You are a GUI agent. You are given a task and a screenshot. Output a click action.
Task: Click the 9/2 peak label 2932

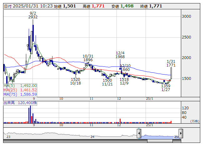coord(33,17)
